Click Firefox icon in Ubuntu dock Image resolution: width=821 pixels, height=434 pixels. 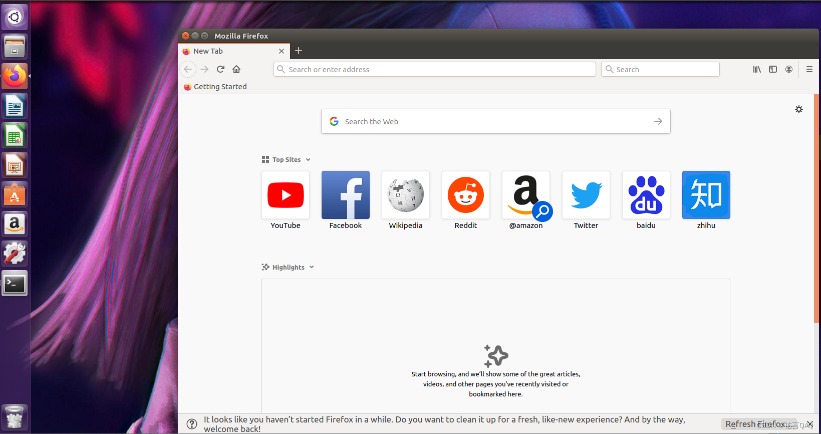coord(15,76)
